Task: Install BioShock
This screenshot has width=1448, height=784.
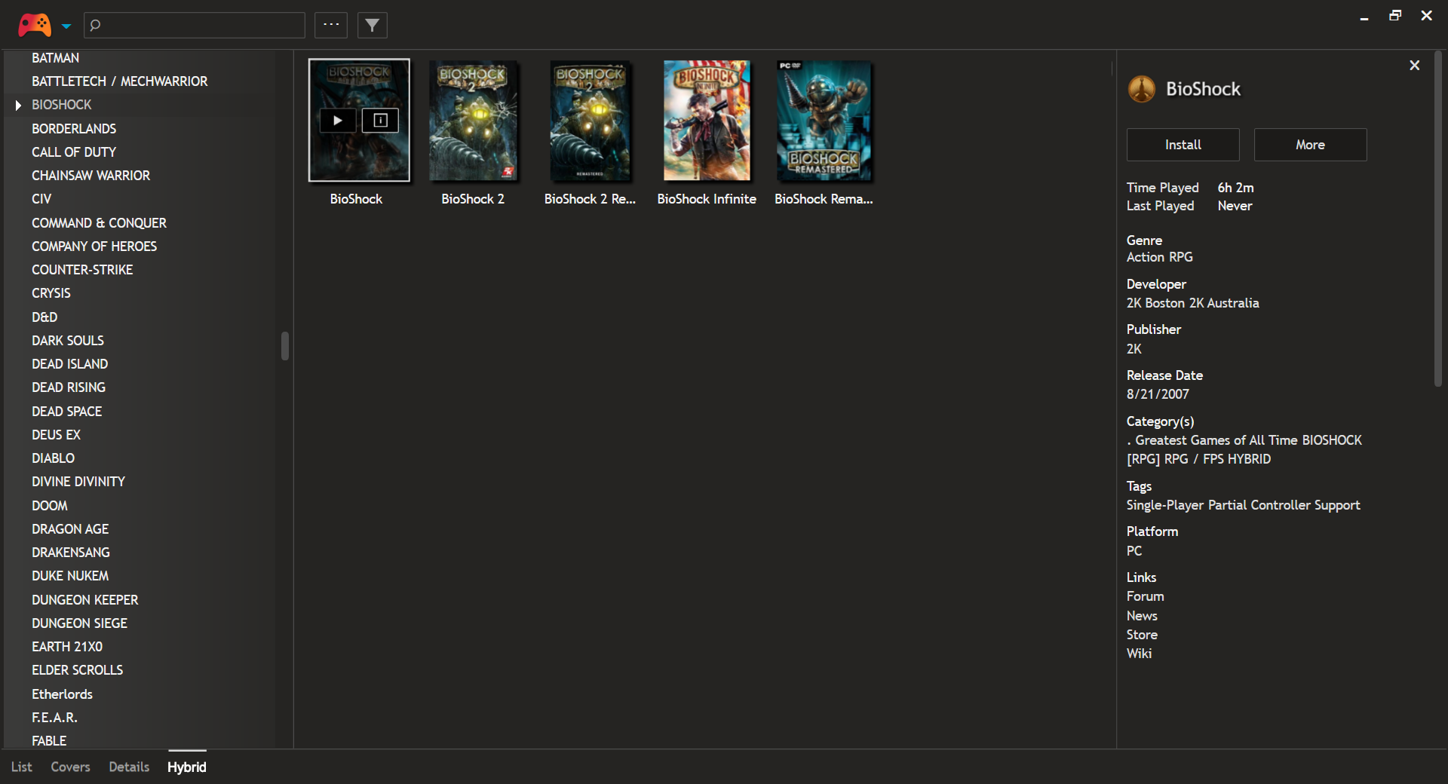Action: click(1183, 145)
